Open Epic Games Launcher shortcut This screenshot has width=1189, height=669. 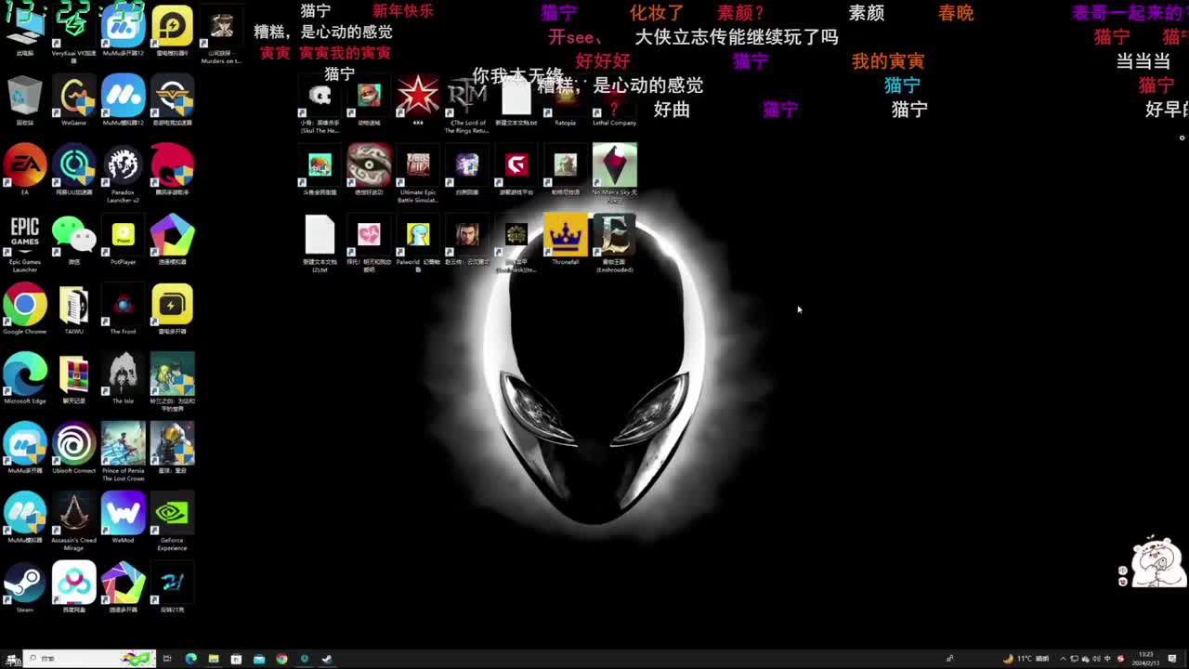click(25, 242)
